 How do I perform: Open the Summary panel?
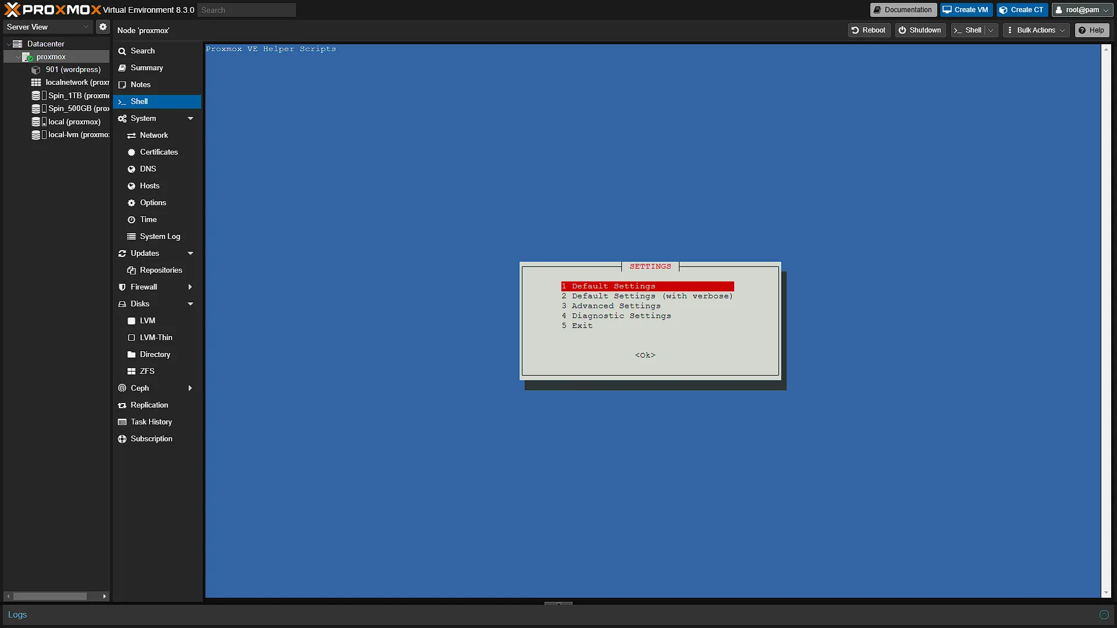click(157, 68)
